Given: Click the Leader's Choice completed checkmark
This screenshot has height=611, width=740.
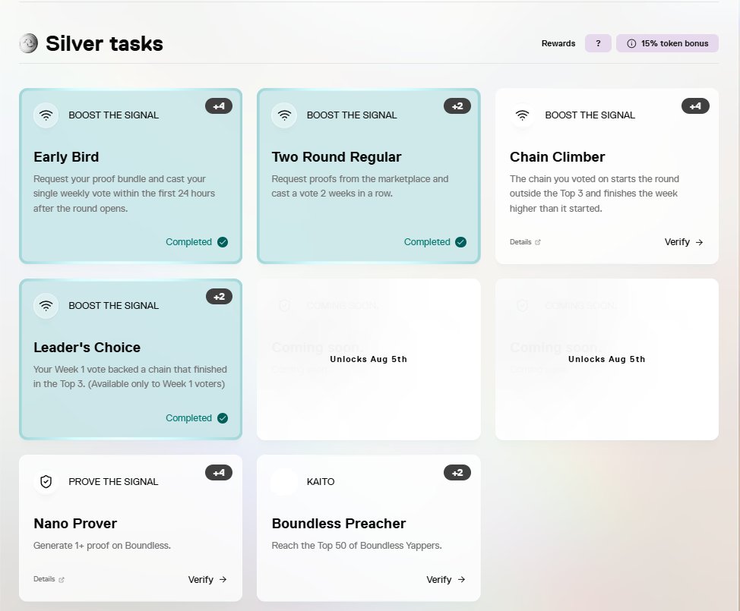Looking at the screenshot, I should (x=223, y=418).
